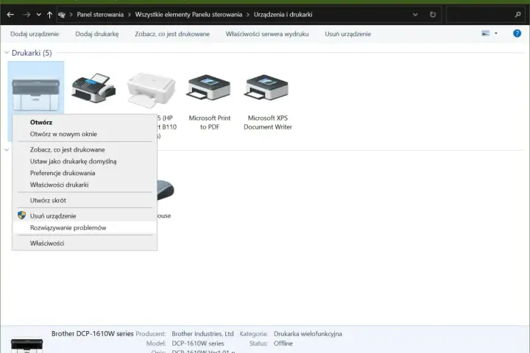The height and width of the screenshot is (353, 530).
Task: Click the search magnifier icon
Action: (517, 15)
